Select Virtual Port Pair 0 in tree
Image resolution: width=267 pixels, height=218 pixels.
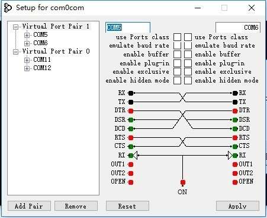click(x=56, y=51)
